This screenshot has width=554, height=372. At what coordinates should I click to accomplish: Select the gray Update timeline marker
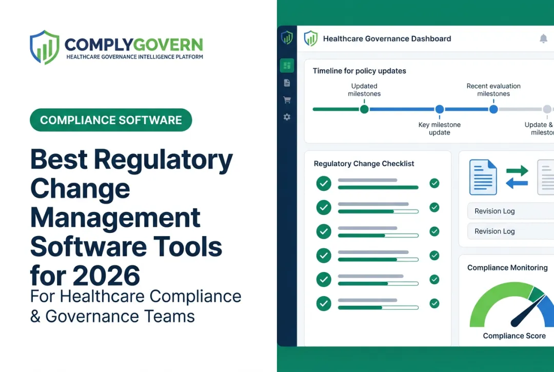point(547,109)
